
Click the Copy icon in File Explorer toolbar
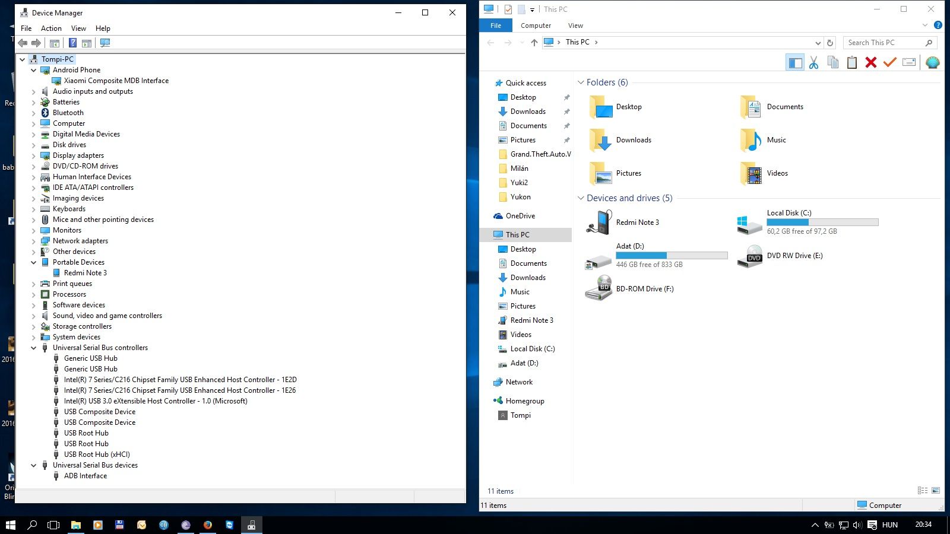(833, 62)
